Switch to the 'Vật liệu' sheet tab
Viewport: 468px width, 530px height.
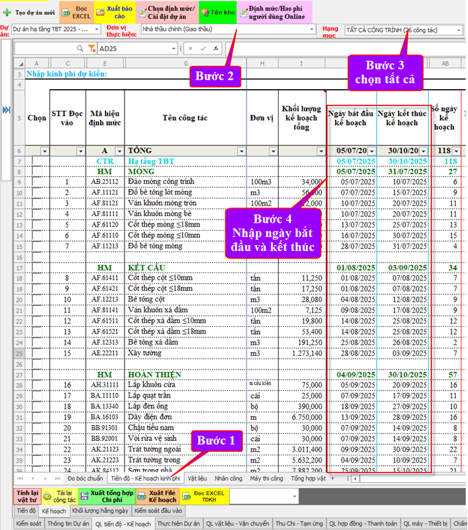click(x=197, y=479)
